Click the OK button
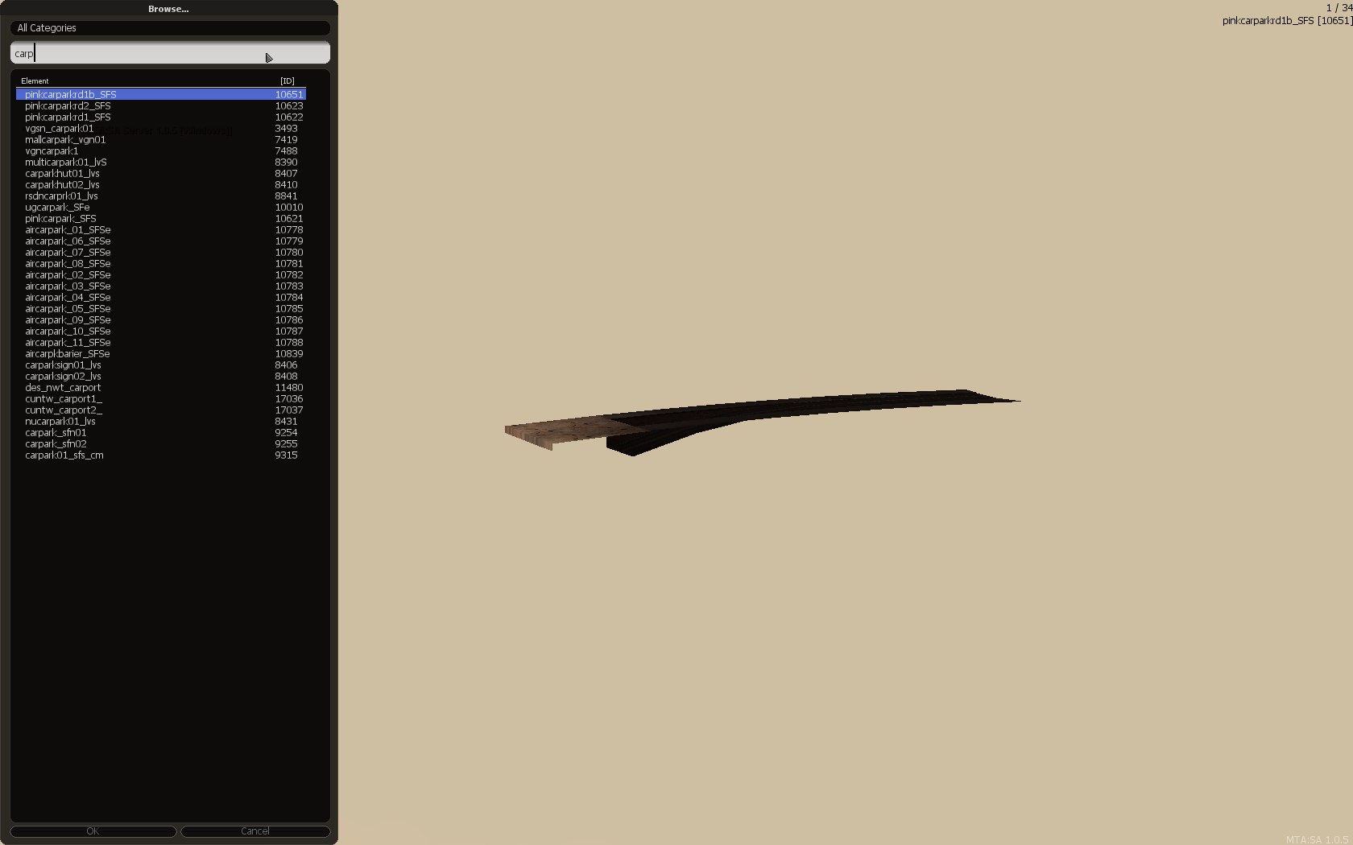 [x=93, y=831]
